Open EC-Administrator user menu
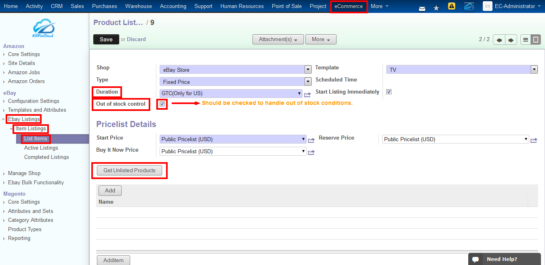Image resolution: width=545 pixels, height=265 pixels. tap(518, 6)
